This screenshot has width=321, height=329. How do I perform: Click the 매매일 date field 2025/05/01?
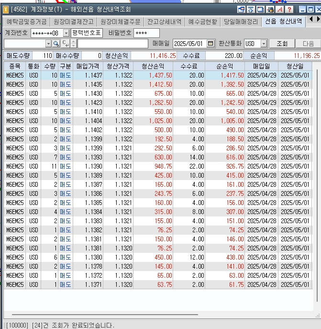tap(189, 44)
